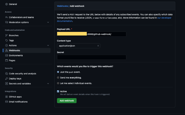The width and height of the screenshot is (185, 115).
Task: Click the Webhooks icon in sidebar
Action: tap(6, 51)
